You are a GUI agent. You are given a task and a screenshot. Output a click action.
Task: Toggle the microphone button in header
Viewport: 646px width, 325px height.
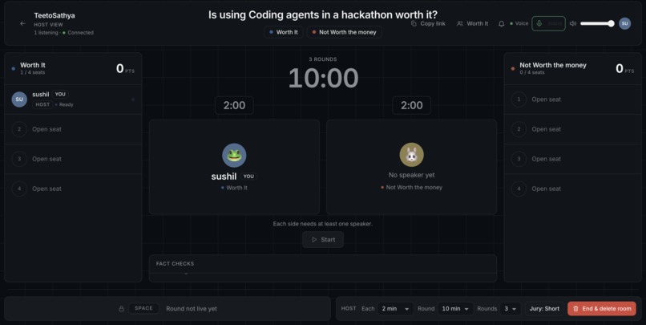pos(548,23)
